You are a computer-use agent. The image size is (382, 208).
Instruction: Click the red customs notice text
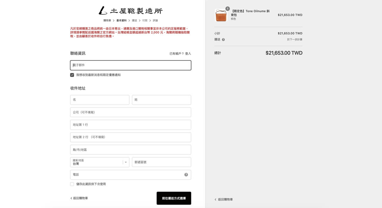(130, 32)
